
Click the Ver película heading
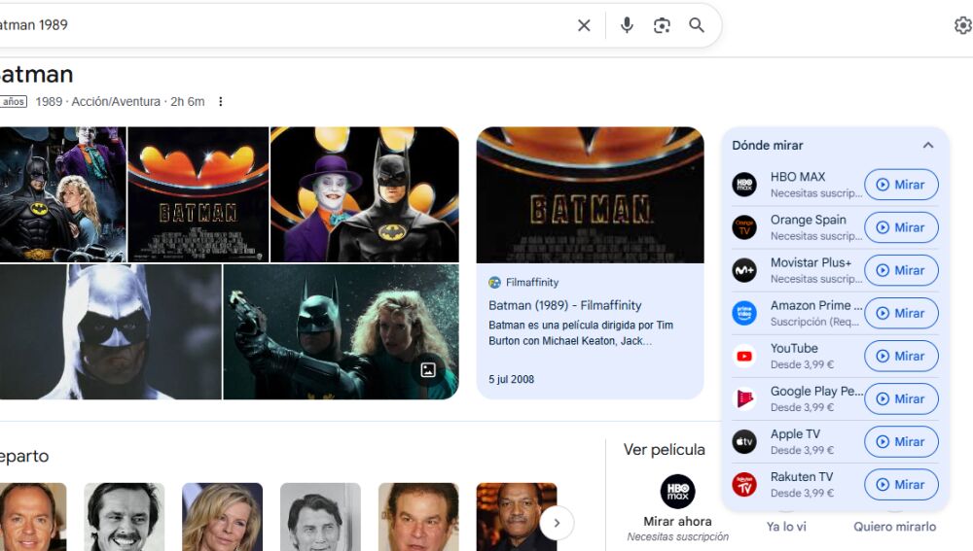(x=664, y=449)
